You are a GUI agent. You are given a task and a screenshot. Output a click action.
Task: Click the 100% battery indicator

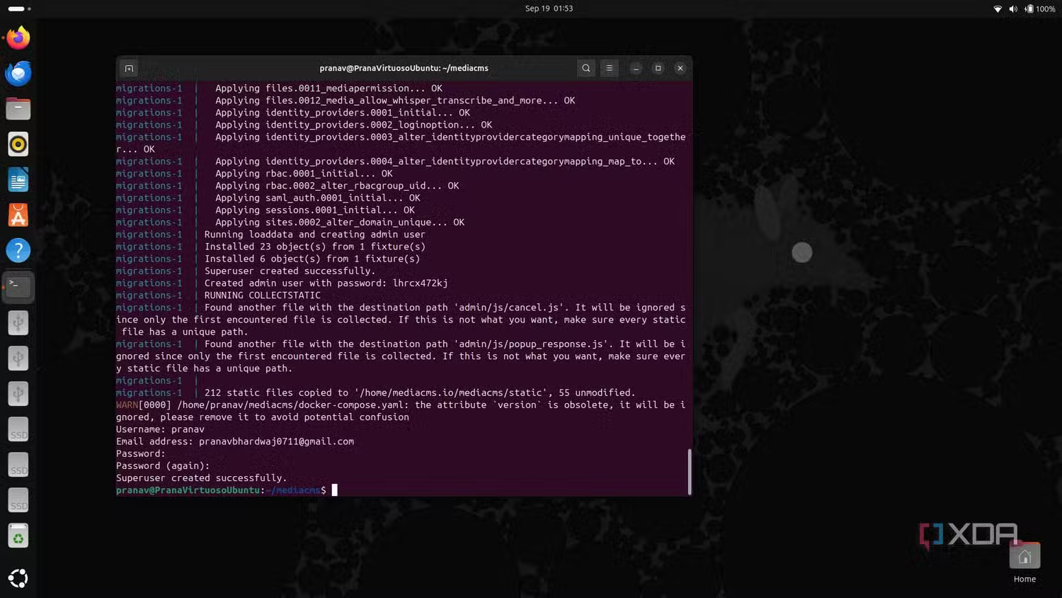coord(1039,9)
